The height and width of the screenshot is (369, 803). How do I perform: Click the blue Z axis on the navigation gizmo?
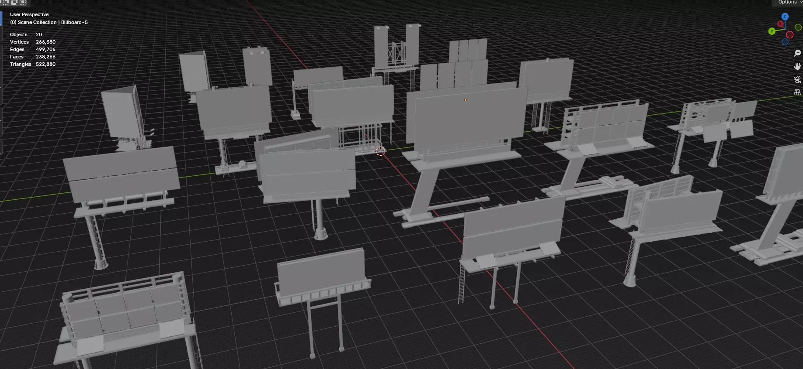point(785,17)
